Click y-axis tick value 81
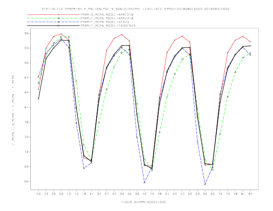Viewport: 273px width, 211px height. [x=26, y=108]
